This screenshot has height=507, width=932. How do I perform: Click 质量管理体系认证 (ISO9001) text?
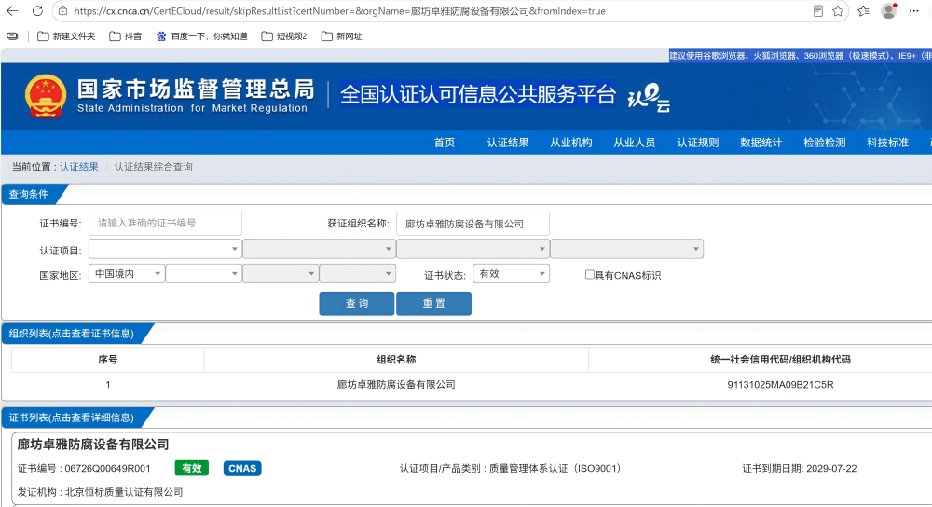[x=555, y=469]
